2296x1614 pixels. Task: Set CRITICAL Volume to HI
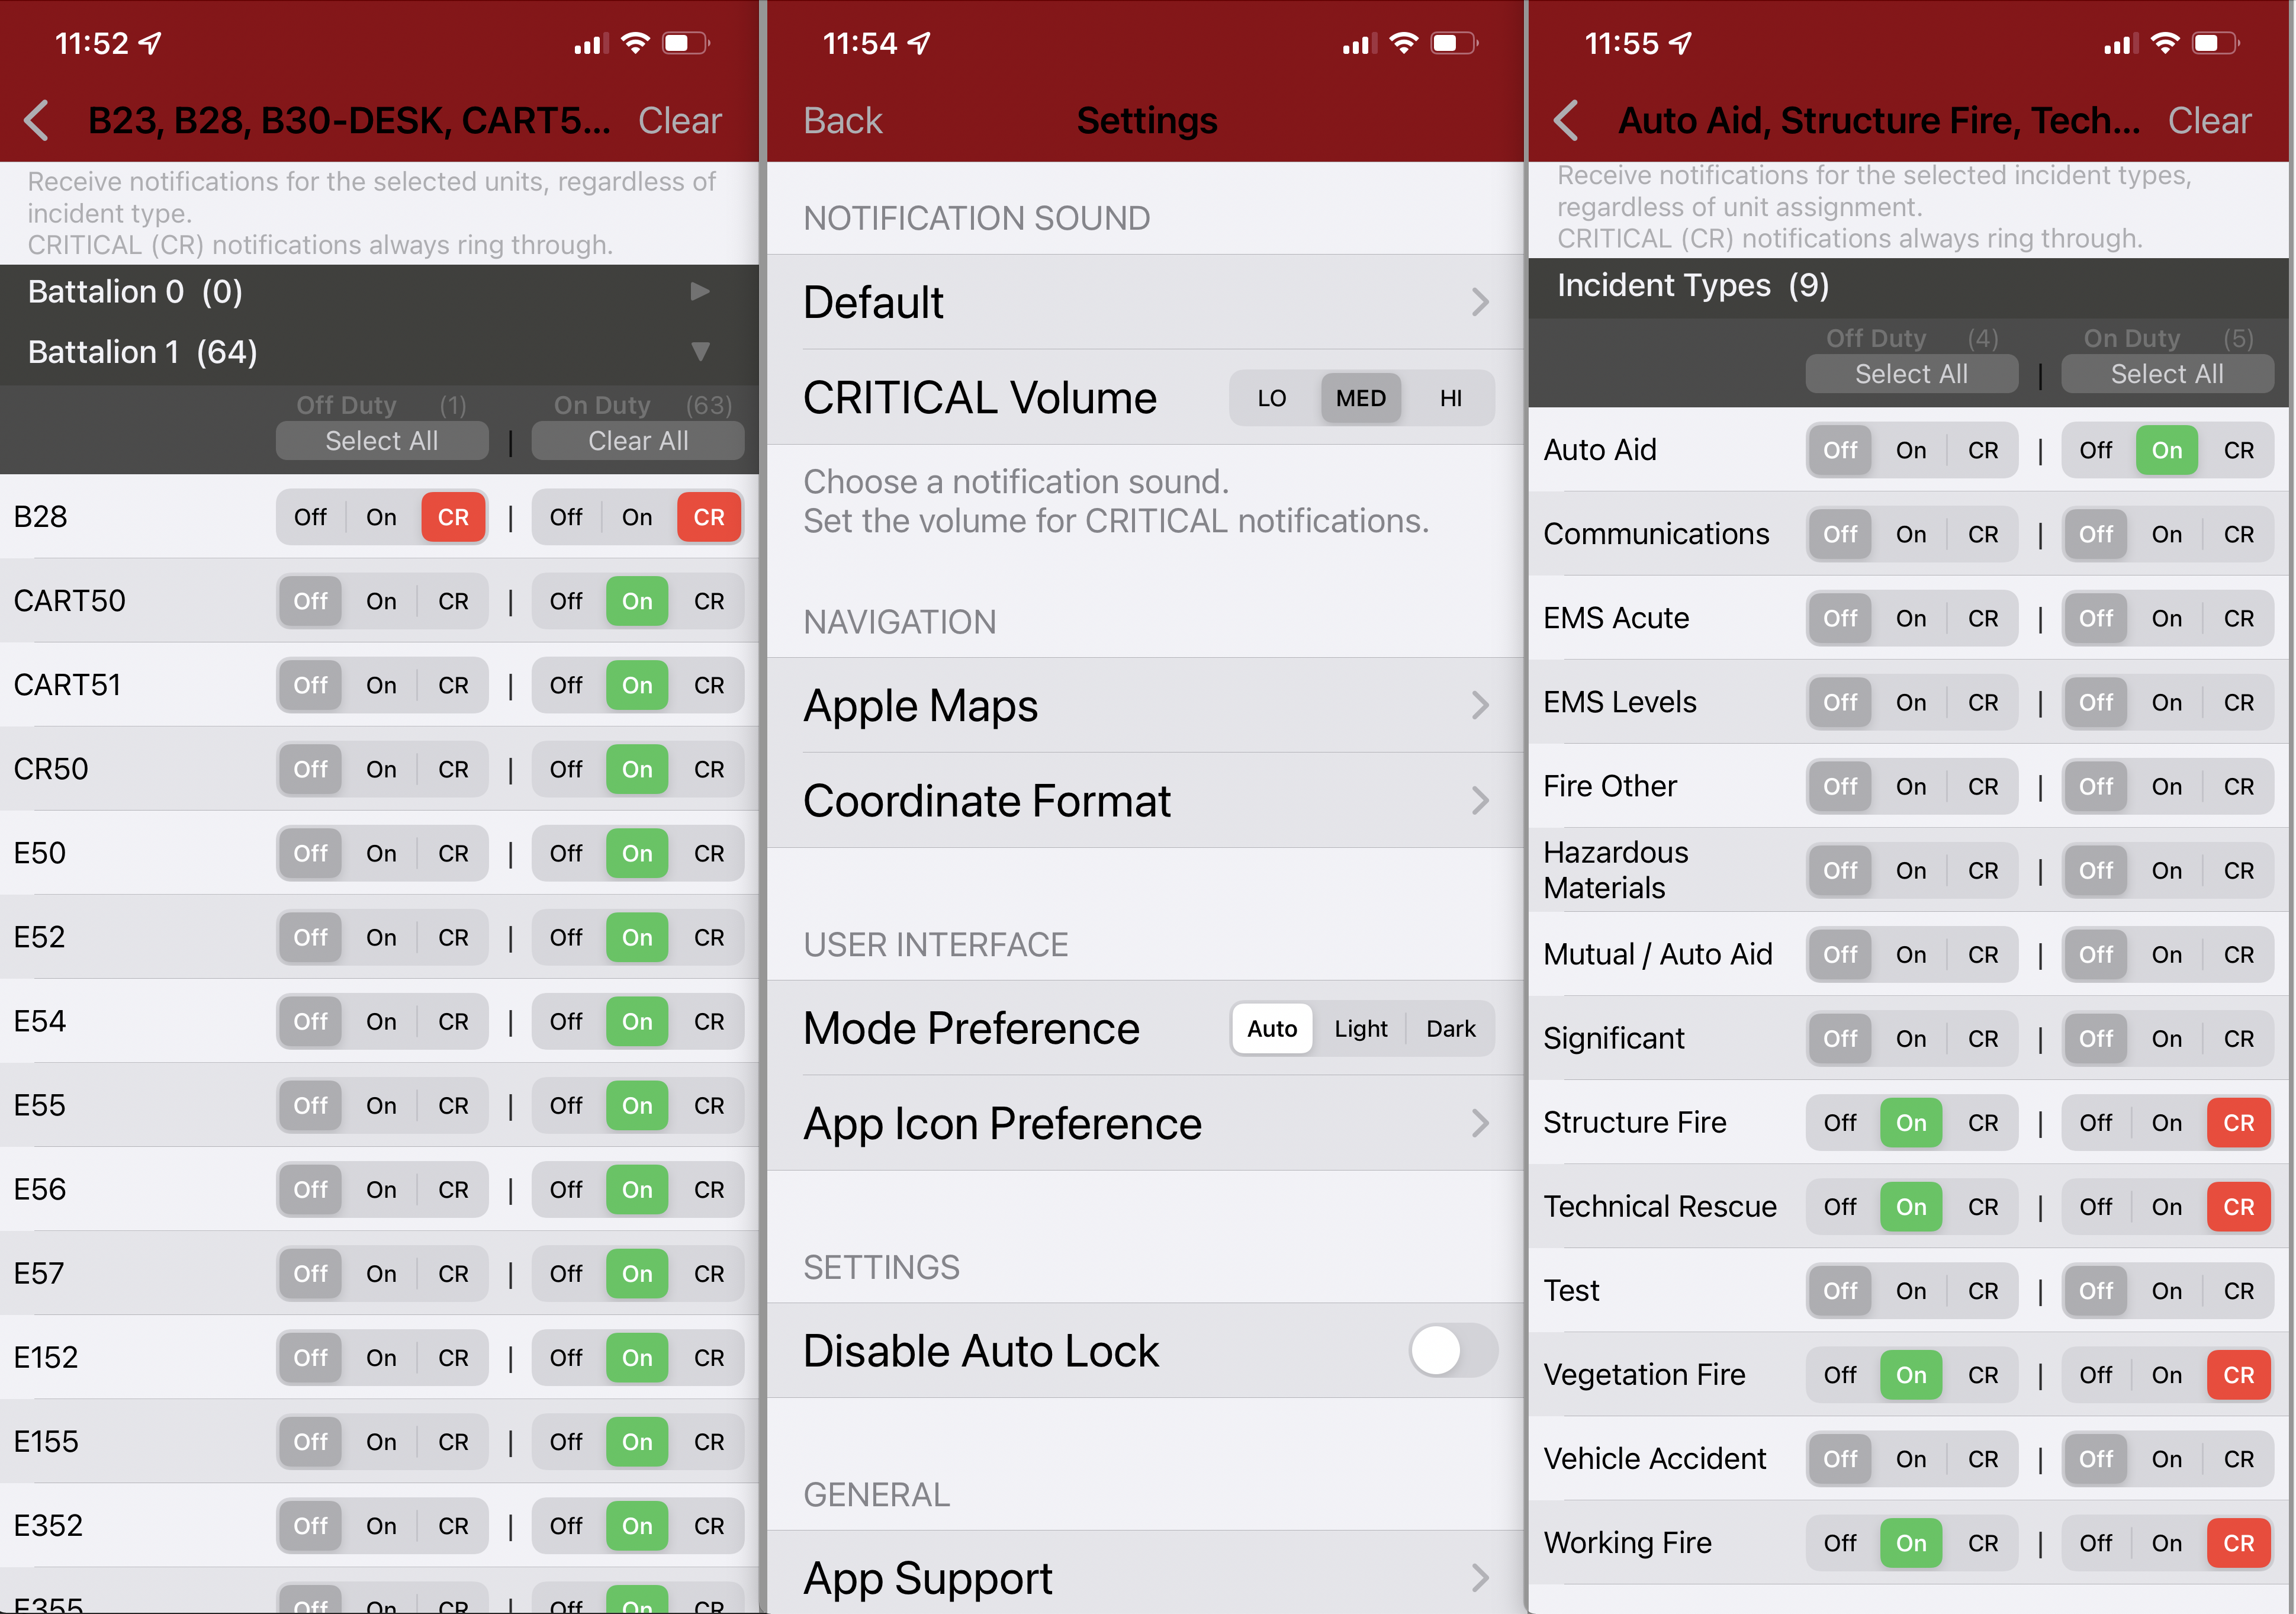pos(1450,399)
